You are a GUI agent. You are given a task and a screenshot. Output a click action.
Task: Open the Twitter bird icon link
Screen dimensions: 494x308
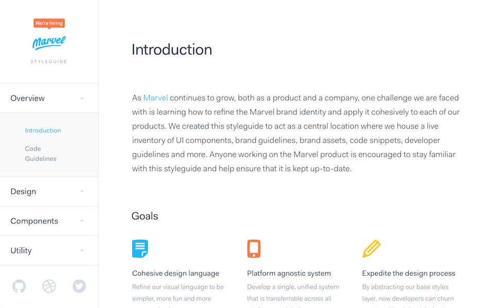79,286
